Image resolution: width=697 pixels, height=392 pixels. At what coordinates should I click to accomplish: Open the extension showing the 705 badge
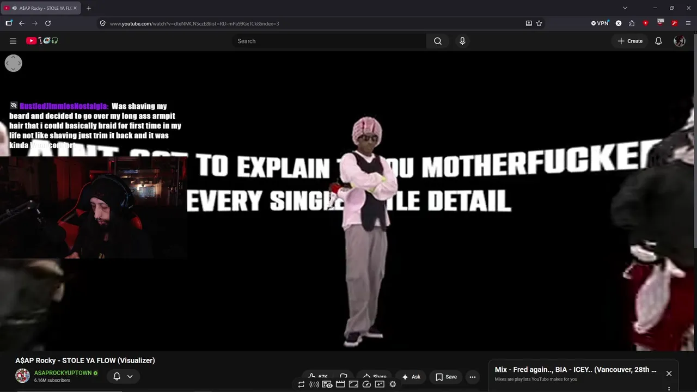point(660,23)
